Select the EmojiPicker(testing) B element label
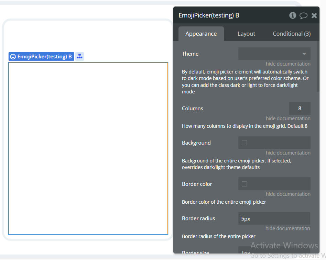The image size is (326, 260). [x=41, y=56]
